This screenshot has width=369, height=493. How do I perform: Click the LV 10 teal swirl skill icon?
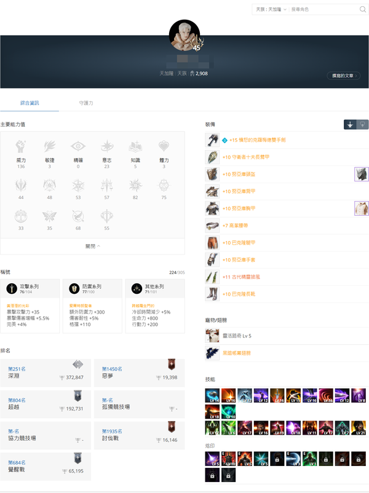click(229, 412)
